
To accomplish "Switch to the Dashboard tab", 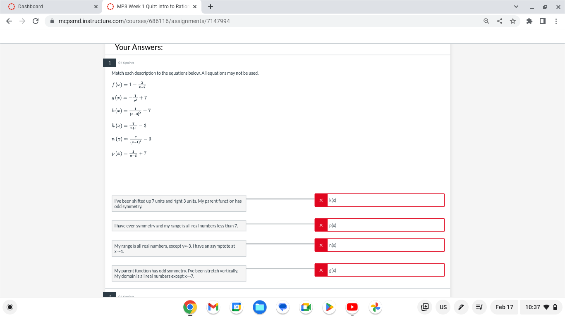I will pos(50,6).
